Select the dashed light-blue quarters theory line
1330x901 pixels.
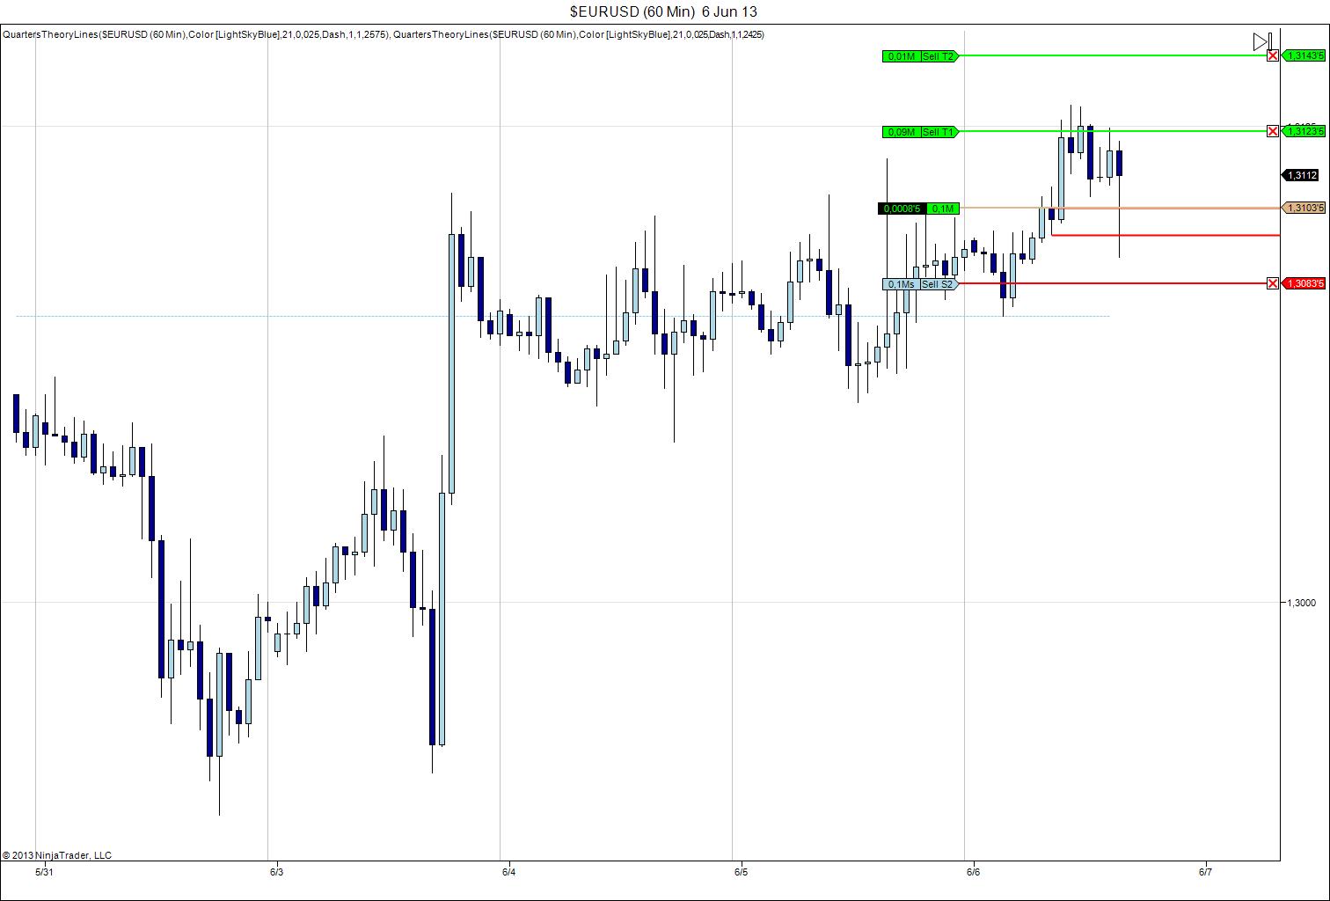point(563,316)
